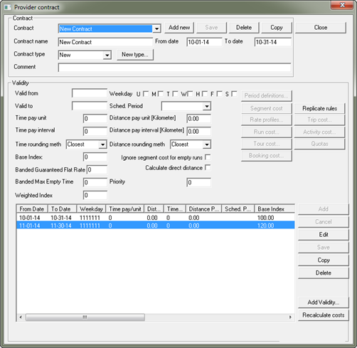Click the From date field
357x348 pixels.
pos(204,42)
